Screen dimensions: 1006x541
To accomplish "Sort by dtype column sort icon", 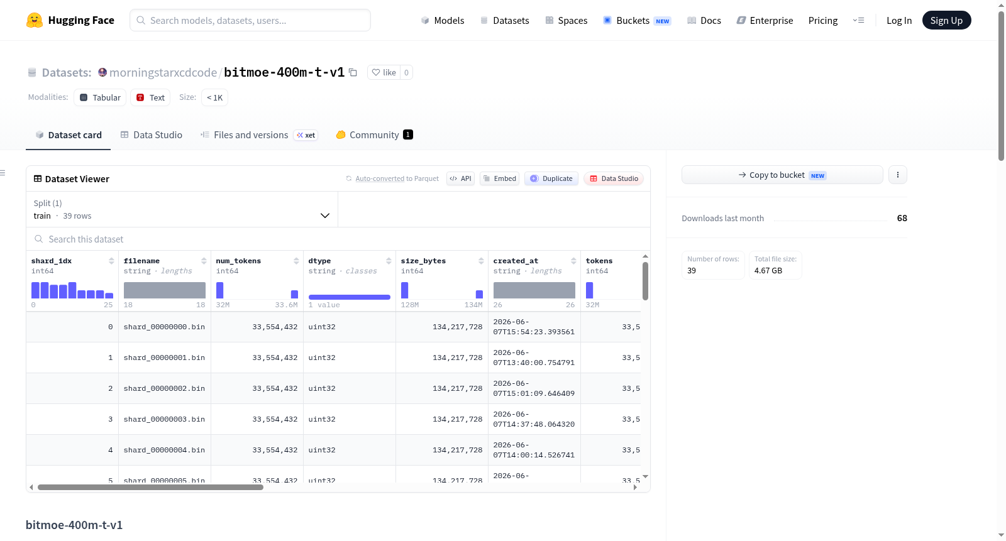I will [389, 261].
